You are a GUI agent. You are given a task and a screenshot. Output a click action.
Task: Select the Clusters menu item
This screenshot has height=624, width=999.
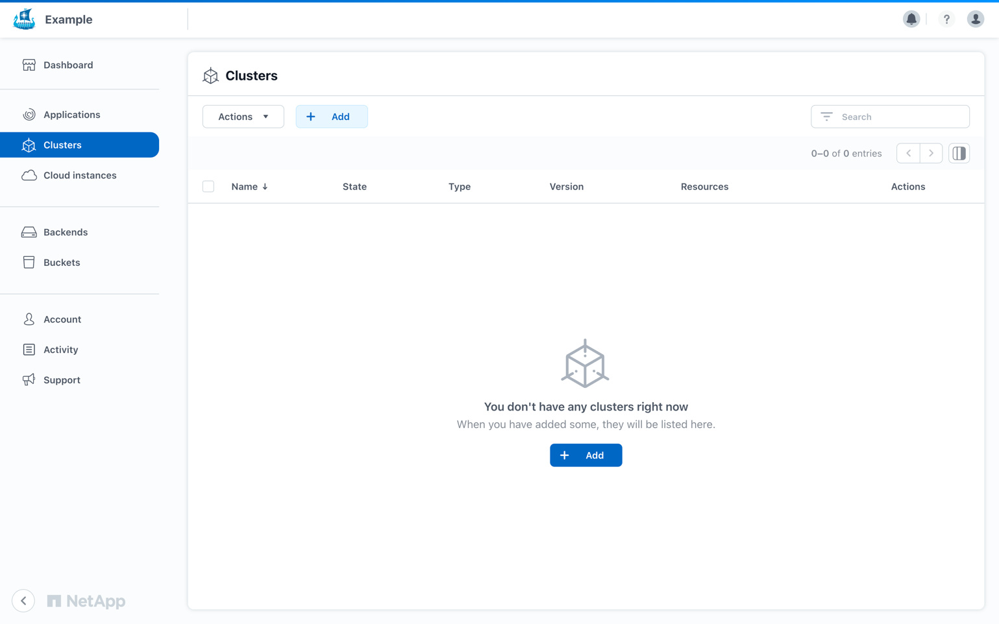pos(80,145)
